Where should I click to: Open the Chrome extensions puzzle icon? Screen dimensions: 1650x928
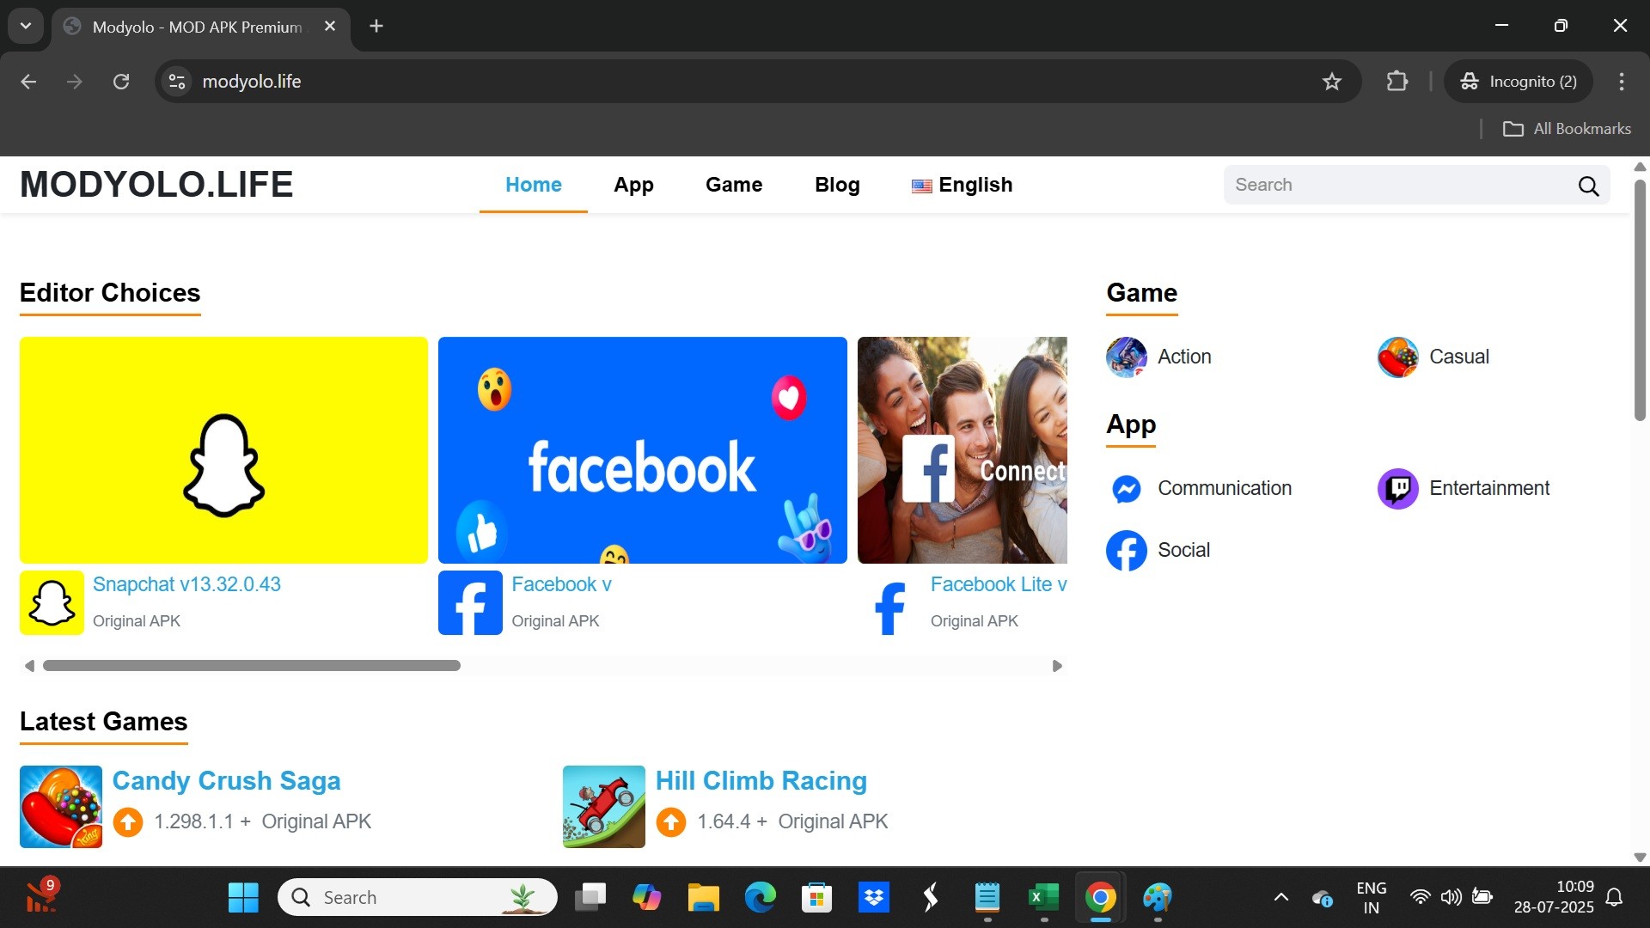click(x=1396, y=82)
